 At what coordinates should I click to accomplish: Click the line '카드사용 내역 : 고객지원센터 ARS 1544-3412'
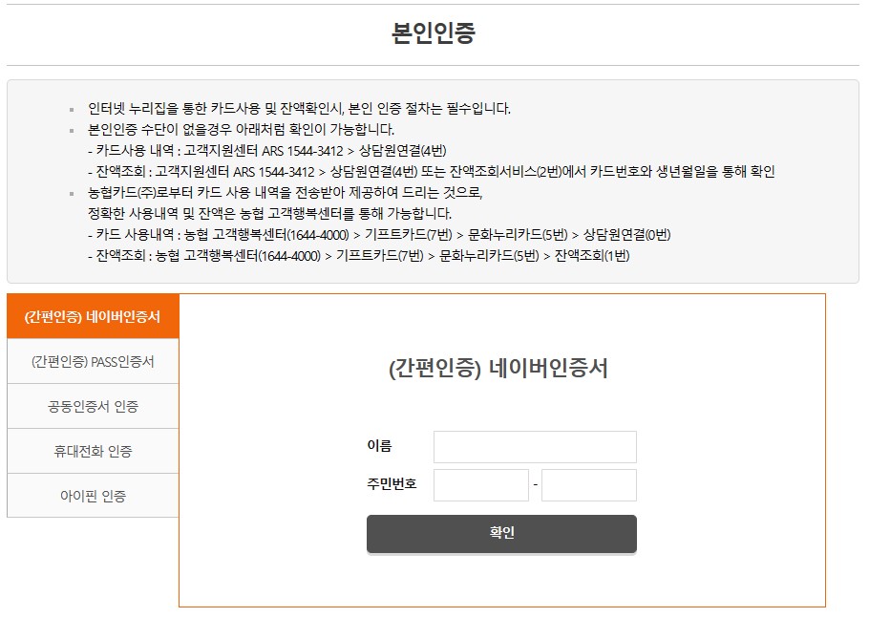[x=267, y=150]
